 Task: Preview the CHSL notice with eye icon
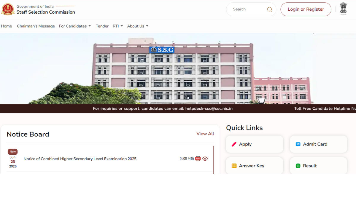205,159
